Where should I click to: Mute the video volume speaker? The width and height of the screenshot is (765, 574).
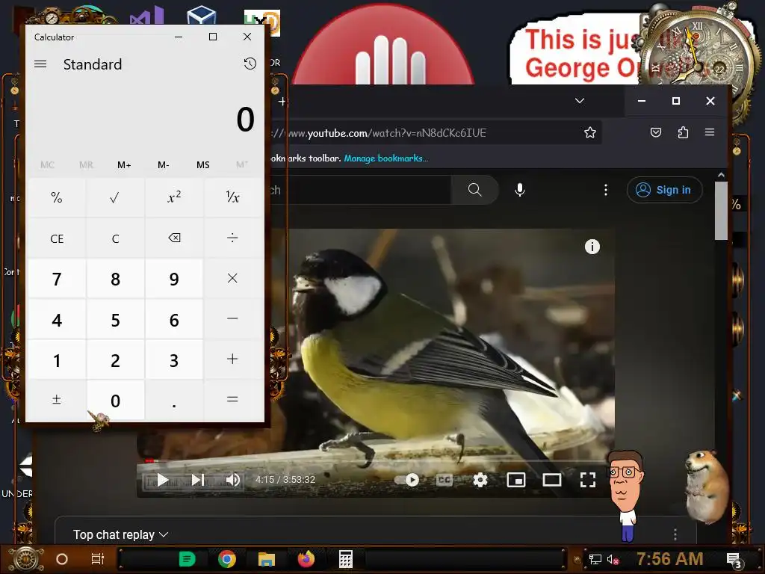click(x=233, y=480)
